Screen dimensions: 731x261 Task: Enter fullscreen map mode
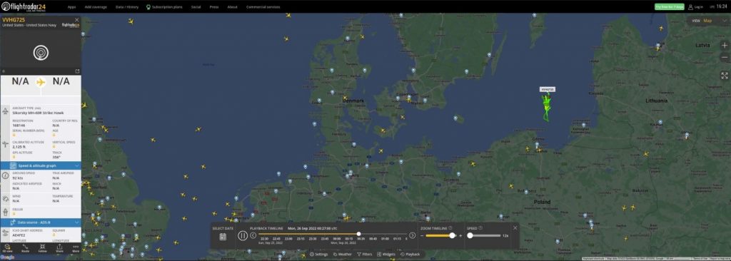pos(725,75)
